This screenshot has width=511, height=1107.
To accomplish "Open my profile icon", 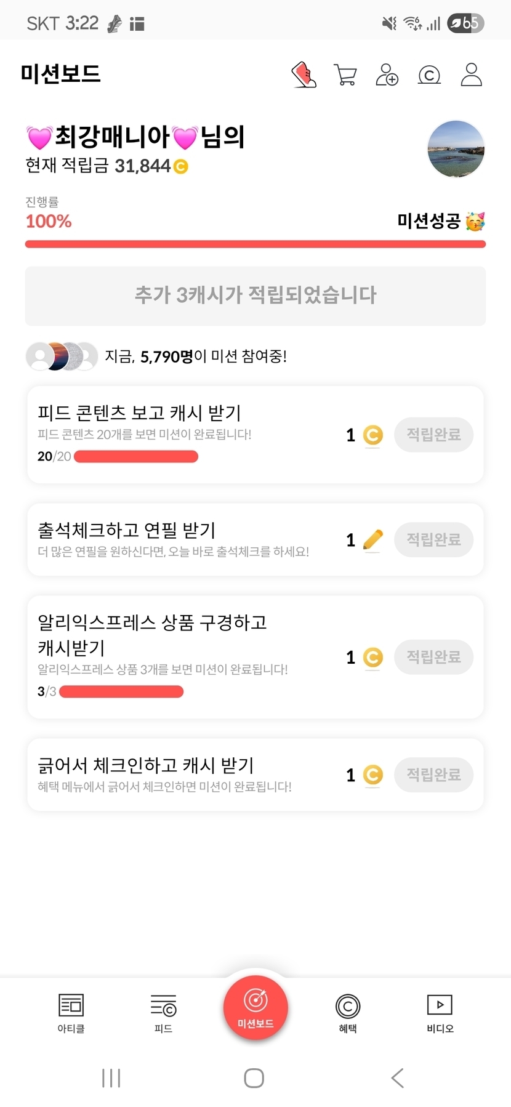I will coord(472,75).
